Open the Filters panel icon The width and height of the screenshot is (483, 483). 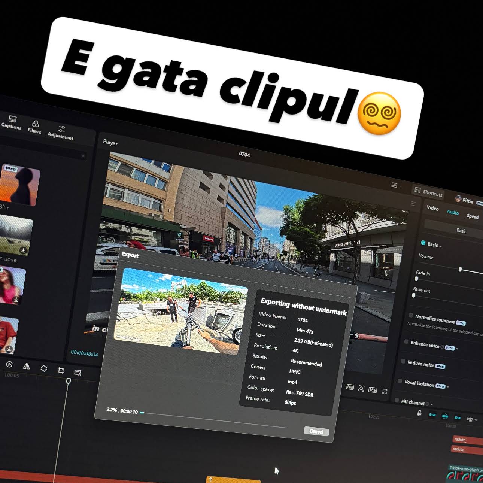(x=36, y=124)
